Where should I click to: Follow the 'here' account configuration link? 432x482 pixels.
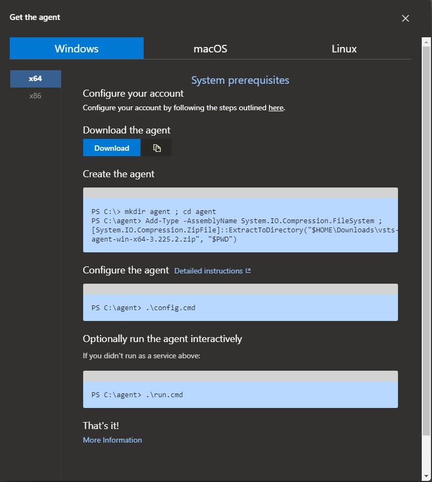(x=275, y=108)
